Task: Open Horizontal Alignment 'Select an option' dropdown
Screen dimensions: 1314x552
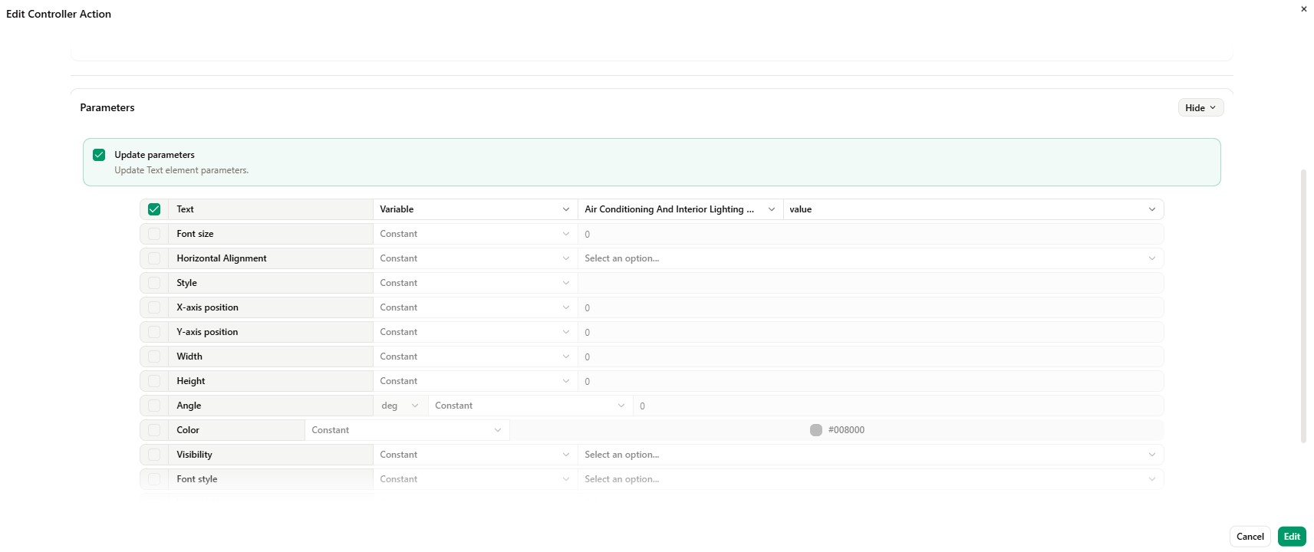Action: [x=871, y=258]
